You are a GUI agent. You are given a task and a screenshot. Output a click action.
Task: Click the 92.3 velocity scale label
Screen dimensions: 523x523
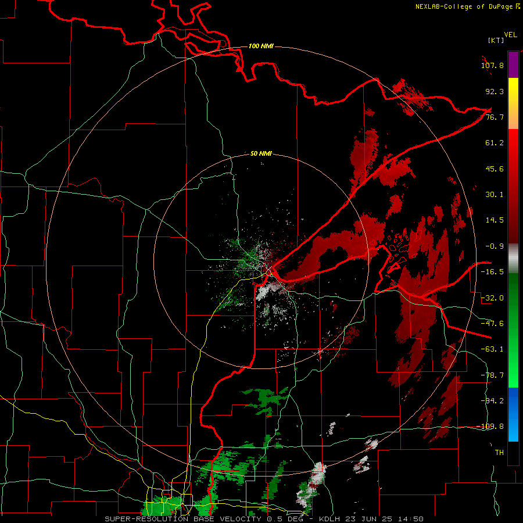(495, 91)
